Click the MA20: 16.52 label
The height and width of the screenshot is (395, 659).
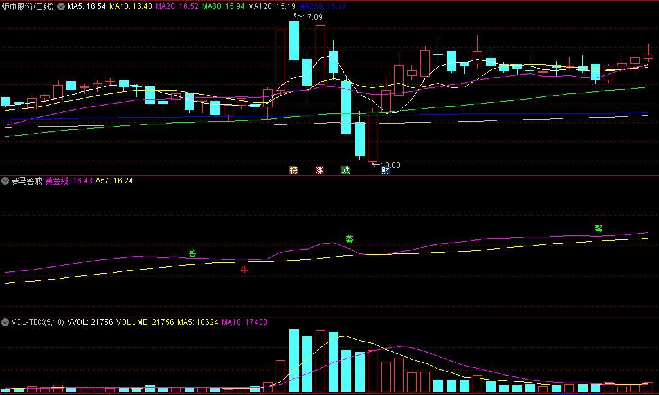click(177, 6)
